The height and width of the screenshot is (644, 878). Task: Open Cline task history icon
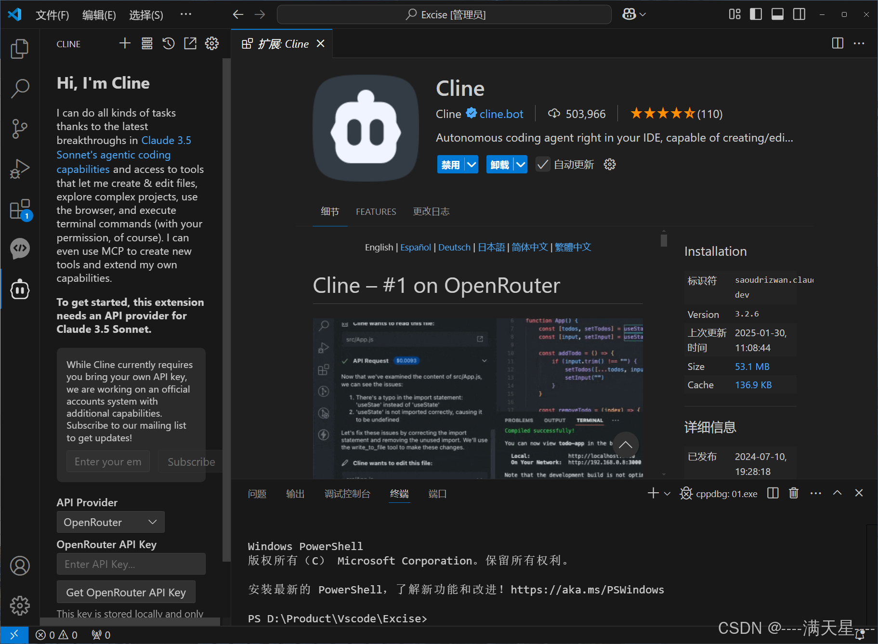(169, 43)
